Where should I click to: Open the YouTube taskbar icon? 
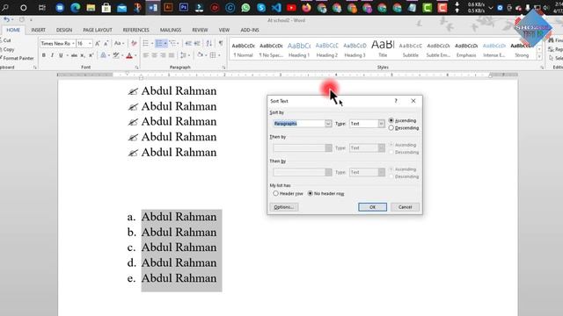(x=291, y=8)
